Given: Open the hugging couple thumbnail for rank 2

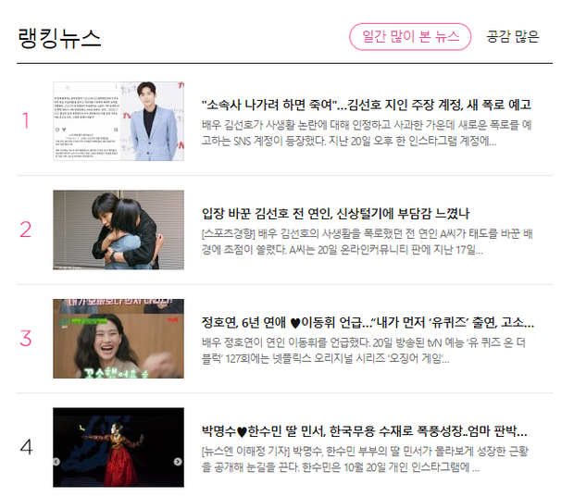Looking at the screenshot, I should coord(119,230).
